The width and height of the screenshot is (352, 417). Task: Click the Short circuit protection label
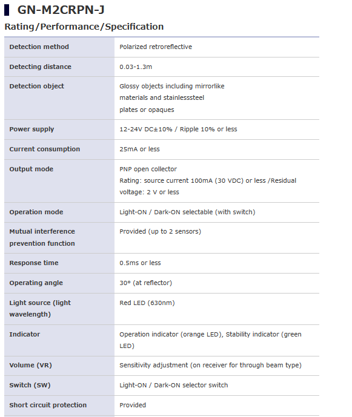48,405
